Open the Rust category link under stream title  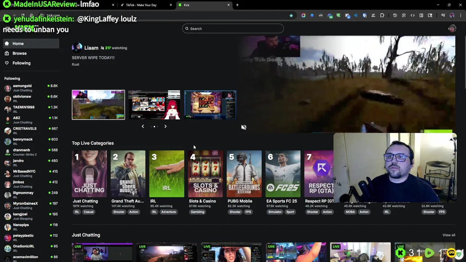(x=75, y=64)
